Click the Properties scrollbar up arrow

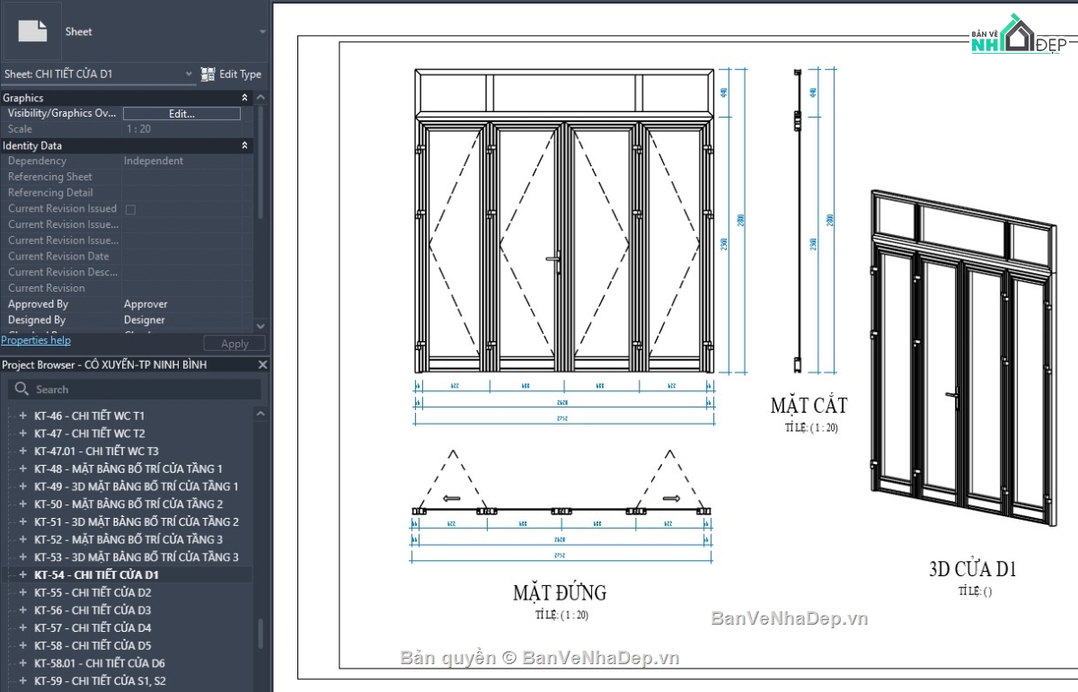261,98
